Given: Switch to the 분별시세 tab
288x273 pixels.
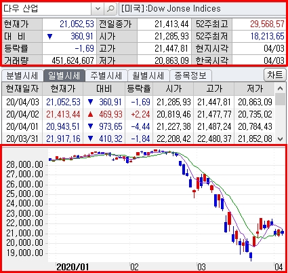Looking at the screenshot, I should [x=22, y=75].
